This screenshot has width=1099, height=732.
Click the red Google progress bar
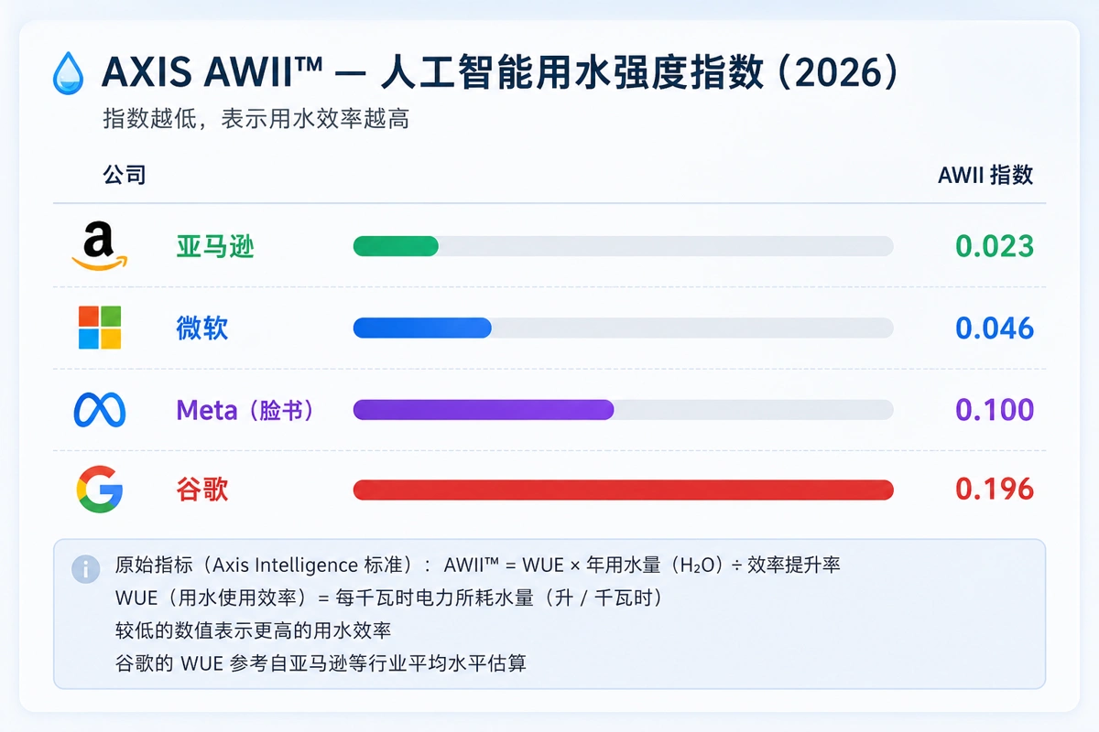(623, 490)
